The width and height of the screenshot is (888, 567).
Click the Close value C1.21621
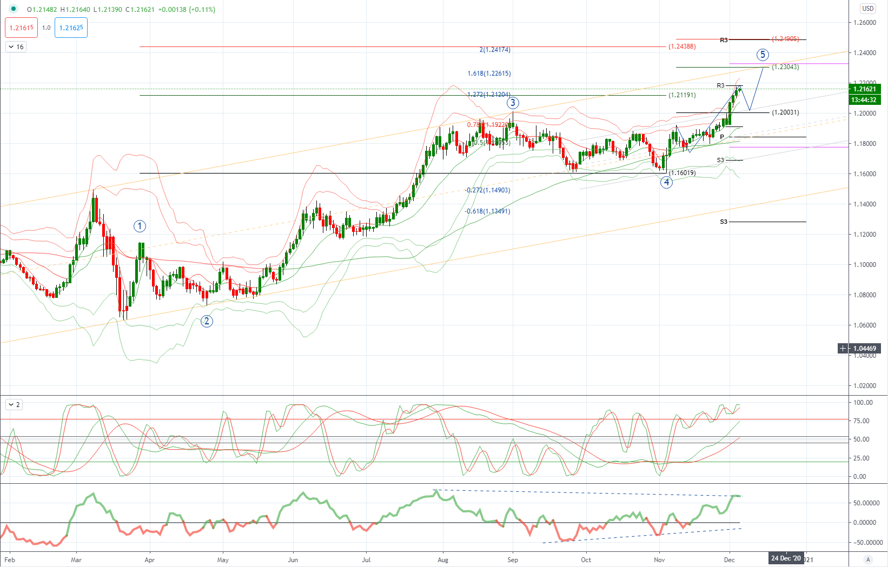pos(141,10)
